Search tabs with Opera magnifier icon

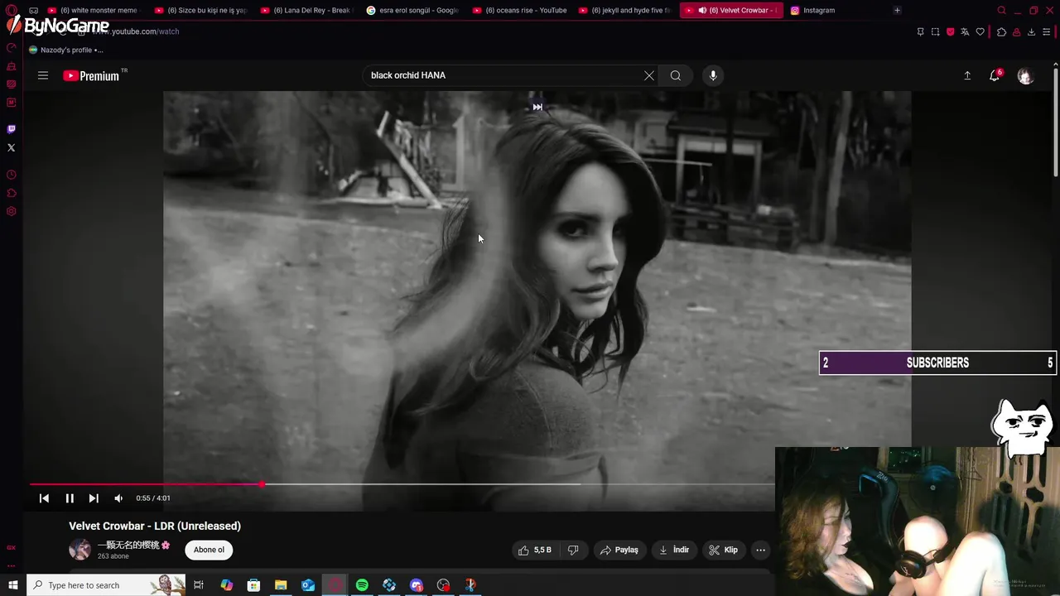(1001, 11)
